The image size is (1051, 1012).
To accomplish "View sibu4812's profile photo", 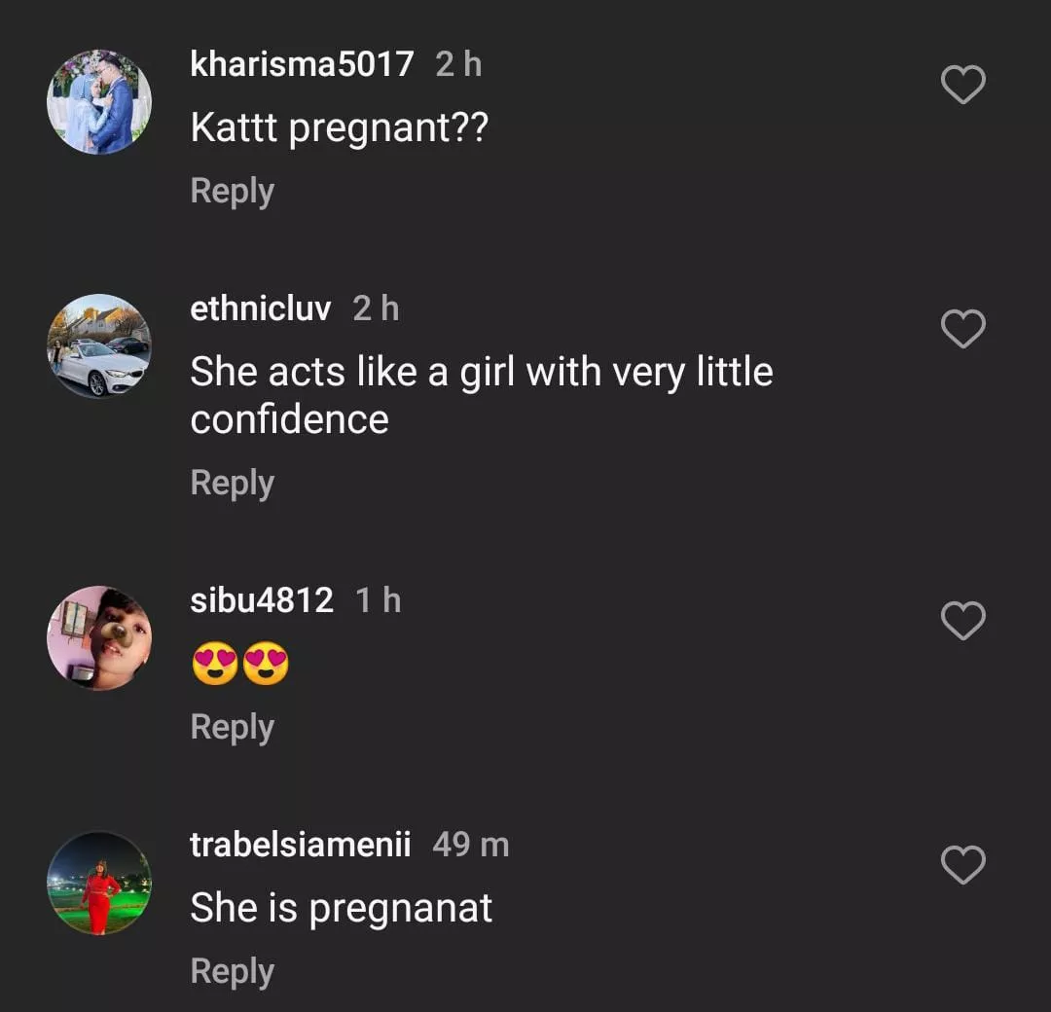I will coord(99,638).
